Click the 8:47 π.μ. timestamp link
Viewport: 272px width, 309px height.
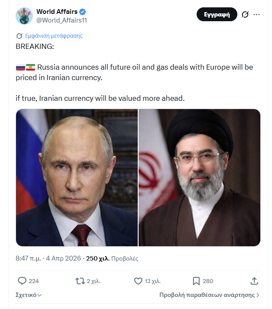(x=48, y=258)
